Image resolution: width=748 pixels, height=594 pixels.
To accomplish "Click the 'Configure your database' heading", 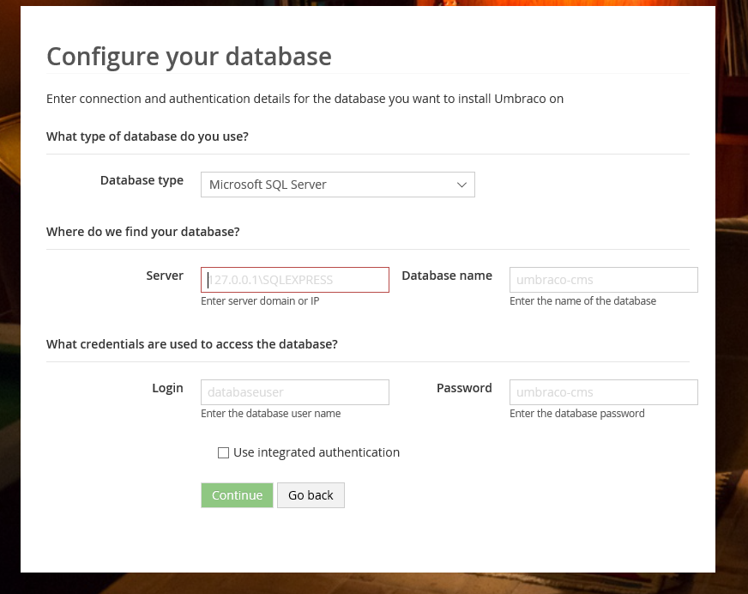I will (189, 57).
